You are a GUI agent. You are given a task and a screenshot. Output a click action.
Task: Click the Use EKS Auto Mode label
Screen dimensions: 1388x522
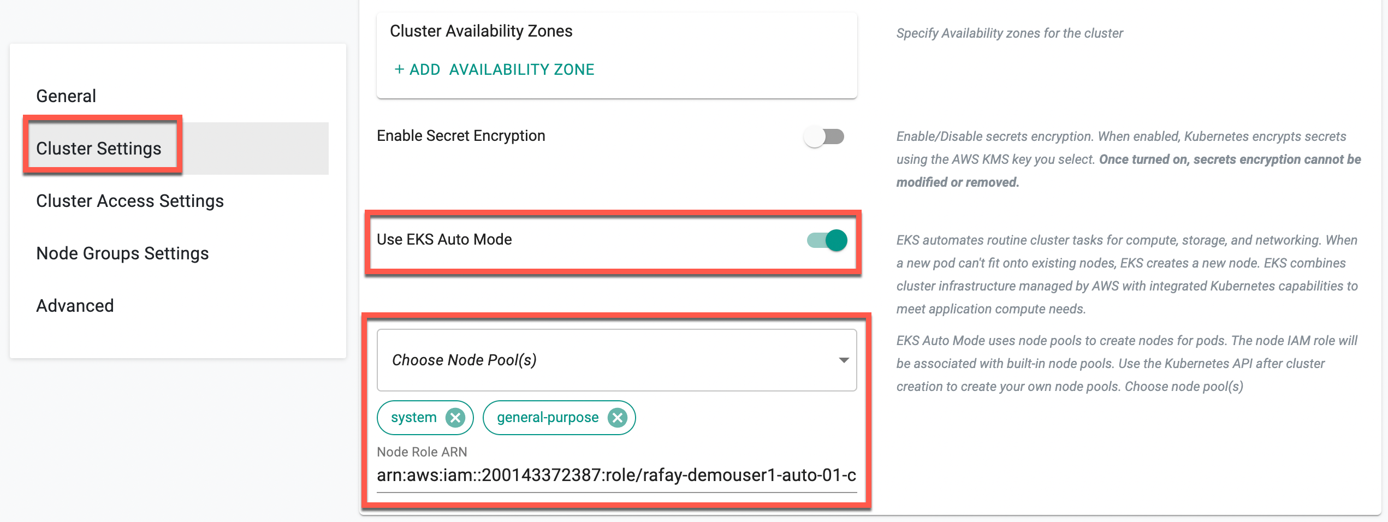pyautogui.click(x=444, y=240)
